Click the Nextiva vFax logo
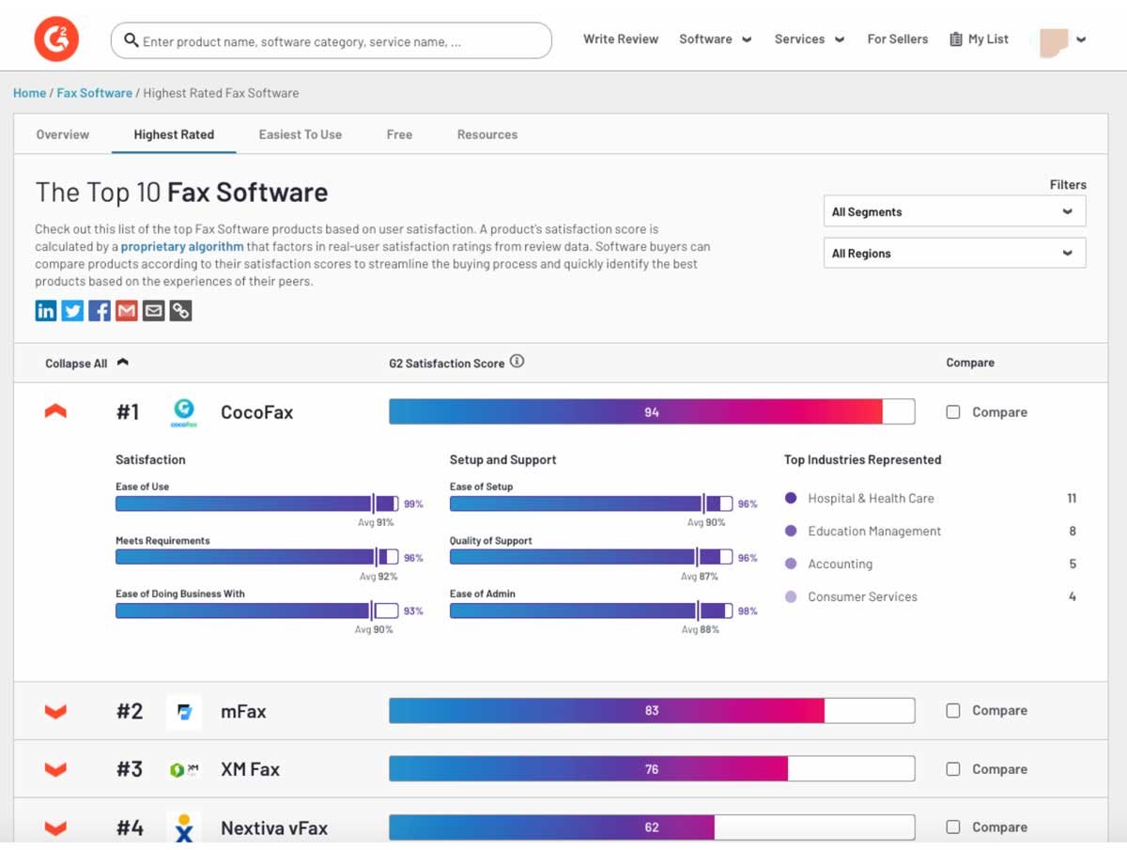Screen dimensions: 1127x850 (184, 827)
